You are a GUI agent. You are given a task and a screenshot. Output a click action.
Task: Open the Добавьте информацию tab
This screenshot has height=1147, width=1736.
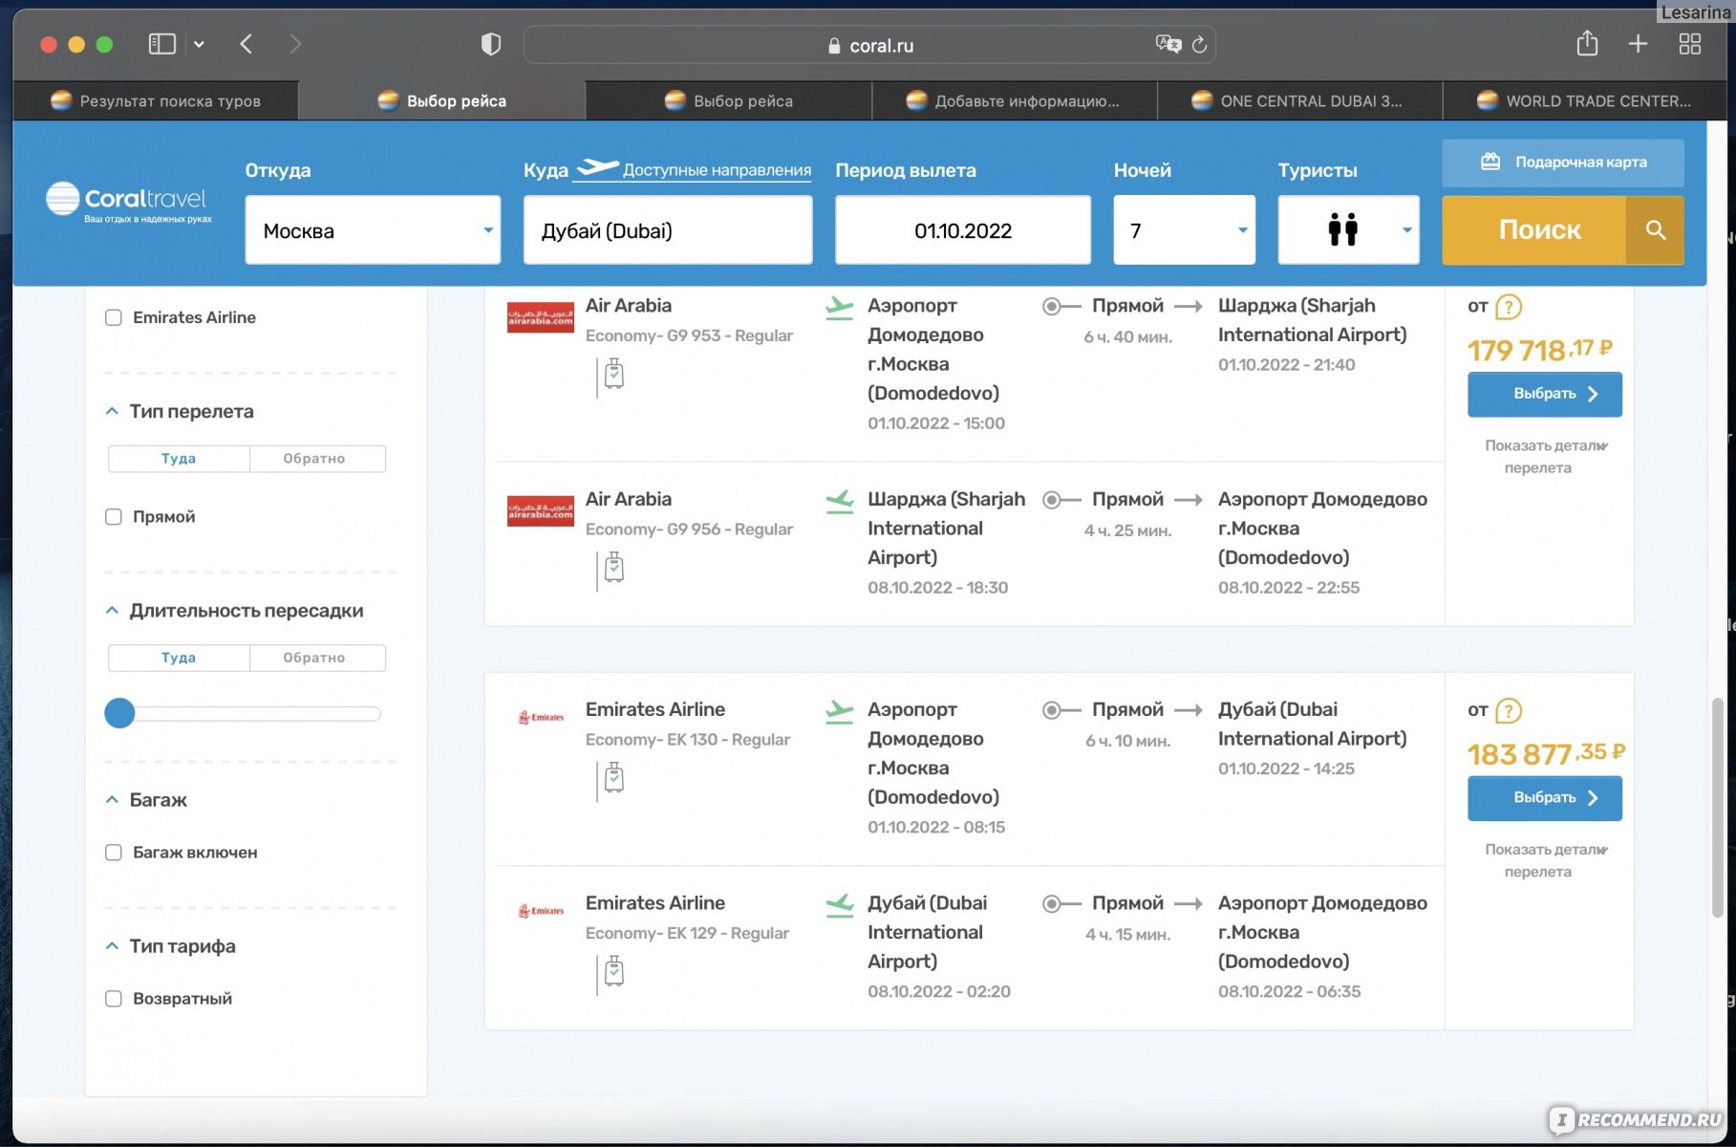[x=1015, y=100]
